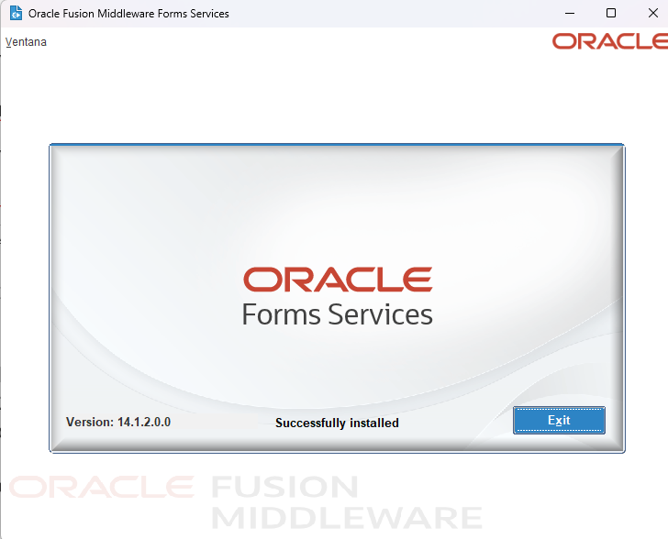This screenshot has width=668, height=539.
Task: Click the window title 'Oracle Fusion Middleware Forms Services'
Action: click(128, 14)
